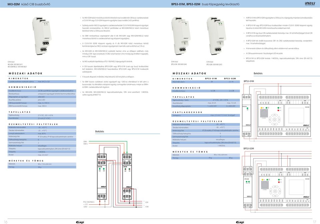Click the '85 g' weight value

pyautogui.click(x=230, y=158)
